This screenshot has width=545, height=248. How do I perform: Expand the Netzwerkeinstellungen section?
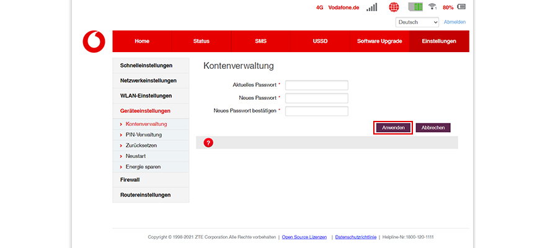coord(148,81)
